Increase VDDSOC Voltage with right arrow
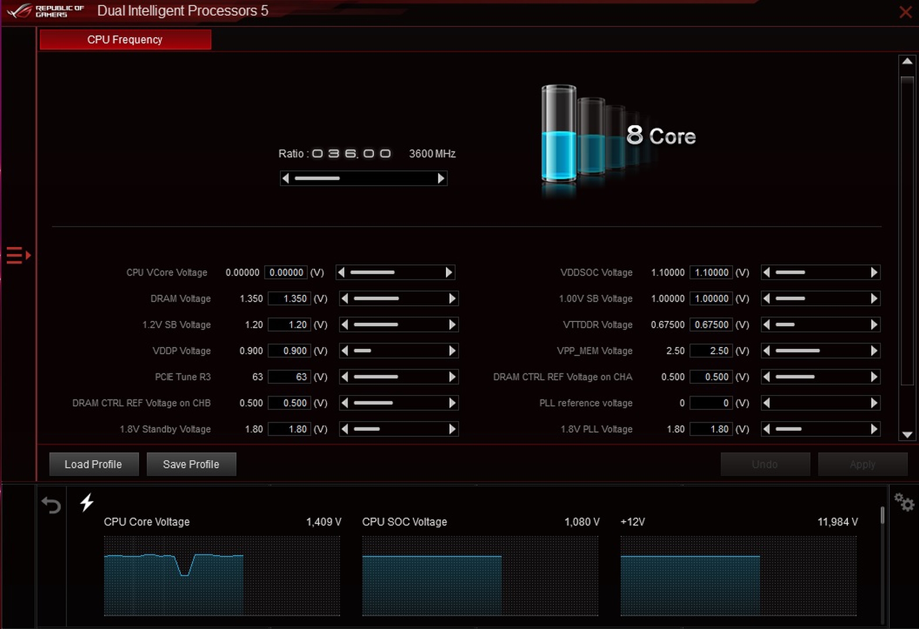This screenshot has height=629, width=919. point(874,272)
